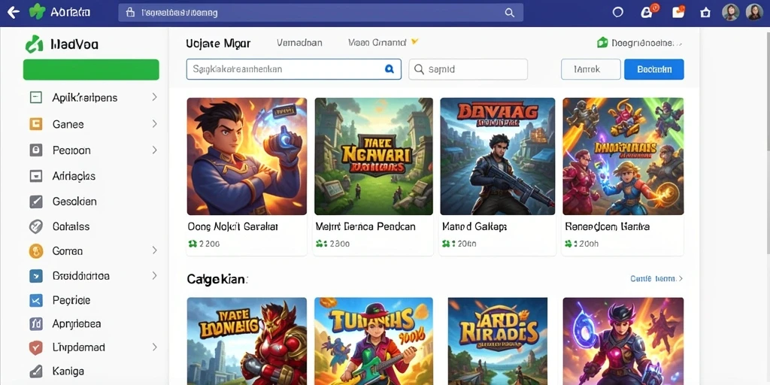Click the Gorreo gold coin icon
Image resolution: width=770 pixels, height=385 pixels.
pos(36,251)
